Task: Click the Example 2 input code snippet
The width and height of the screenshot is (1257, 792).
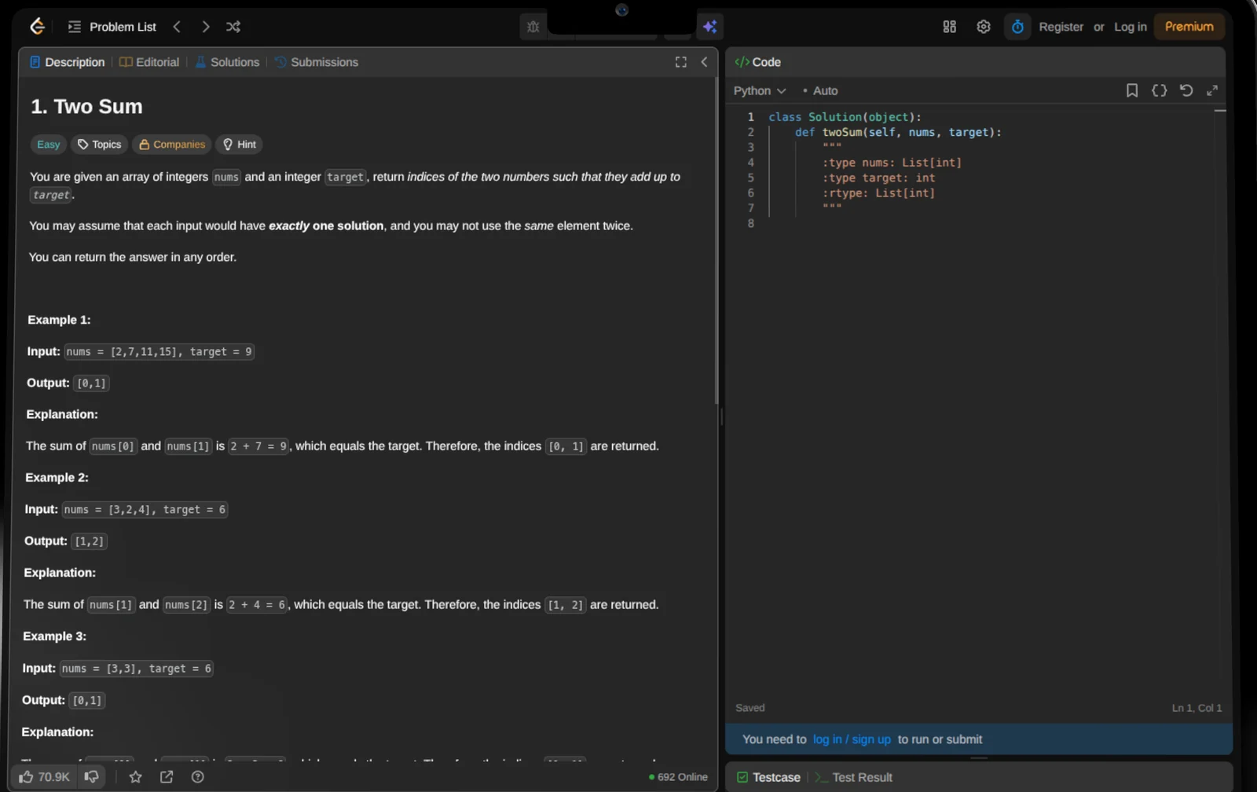Action: pyautogui.click(x=145, y=510)
